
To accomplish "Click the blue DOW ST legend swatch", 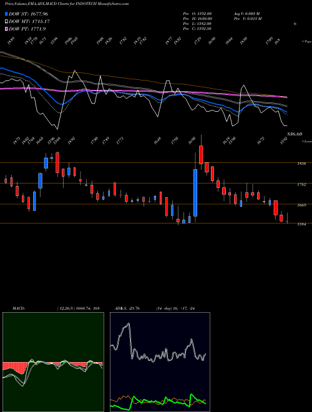I will click(x=7, y=14).
